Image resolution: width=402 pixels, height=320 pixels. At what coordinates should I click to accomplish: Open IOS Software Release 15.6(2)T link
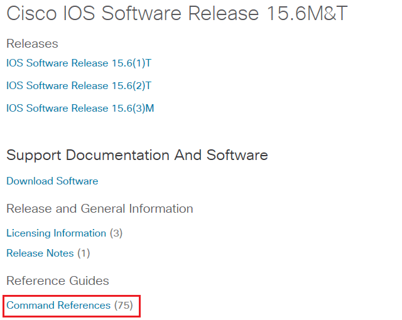click(x=79, y=85)
